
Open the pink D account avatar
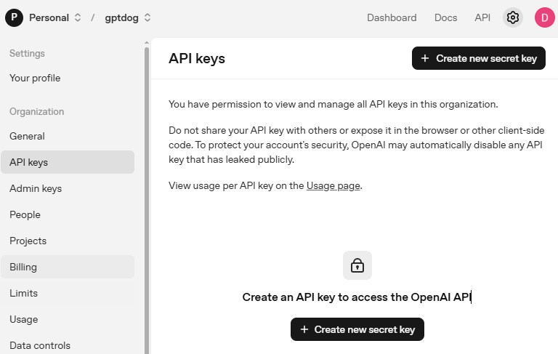544,17
